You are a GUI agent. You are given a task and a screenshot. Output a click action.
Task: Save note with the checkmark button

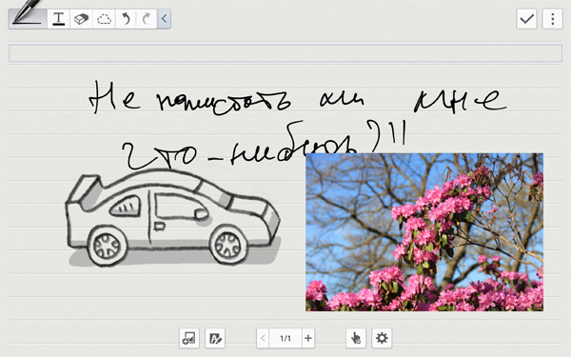tap(526, 19)
